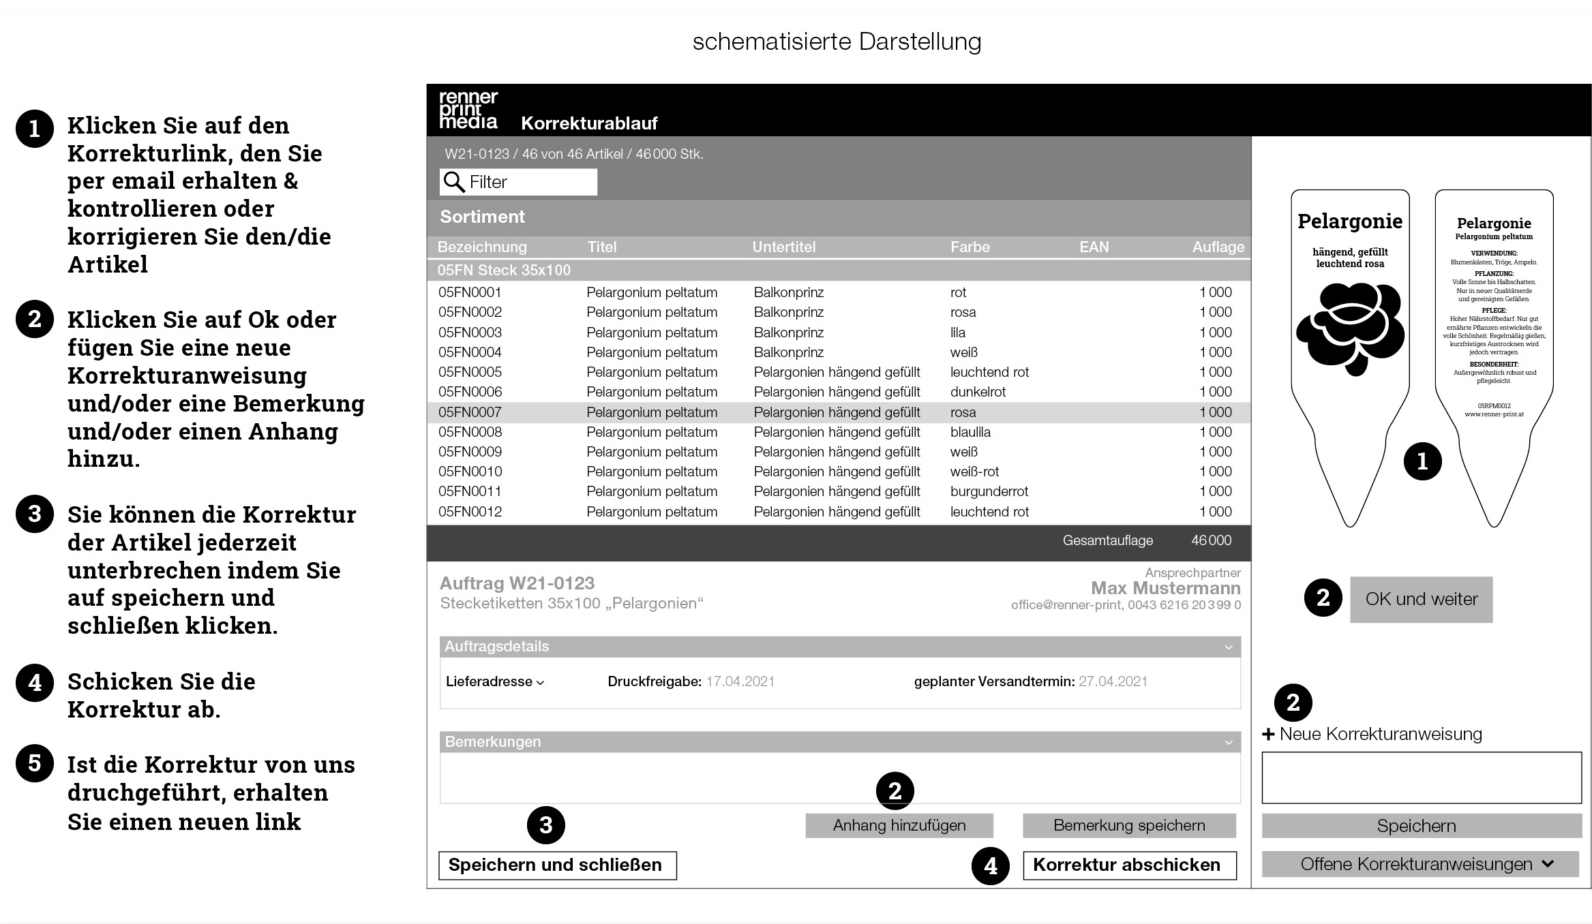Click Anhang hinzufügen button
1592x924 pixels.
point(899,825)
